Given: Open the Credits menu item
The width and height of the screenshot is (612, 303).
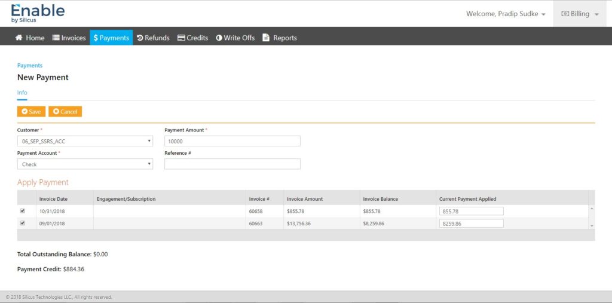Looking at the screenshot, I should click(x=193, y=38).
